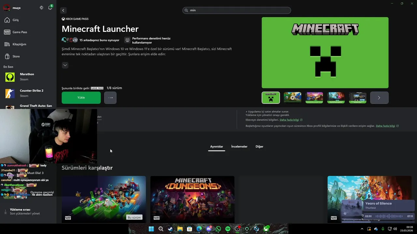Click the 1/8 sürüm text
The image size is (417, 234).
pyautogui.click(x=114, y=88)
